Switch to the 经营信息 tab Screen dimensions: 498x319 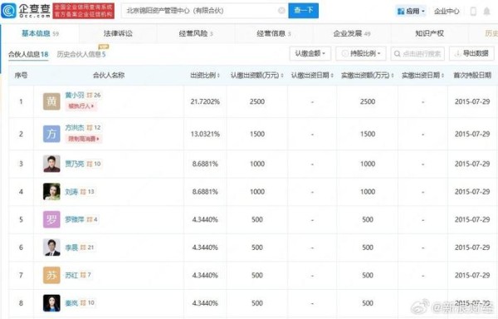pos(274,33)
